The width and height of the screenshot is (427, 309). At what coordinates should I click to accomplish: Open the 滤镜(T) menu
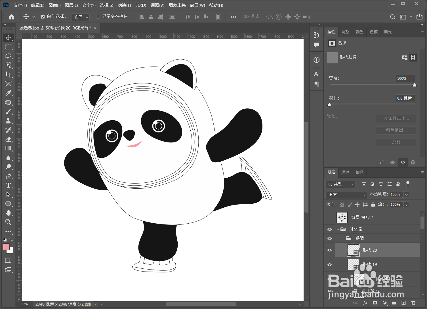pyautogui.click(x=124, y=5)
